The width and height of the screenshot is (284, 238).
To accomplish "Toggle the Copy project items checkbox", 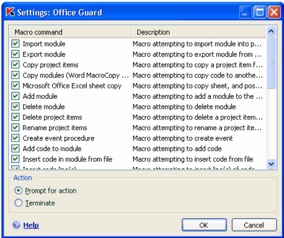I will [16, 65].
